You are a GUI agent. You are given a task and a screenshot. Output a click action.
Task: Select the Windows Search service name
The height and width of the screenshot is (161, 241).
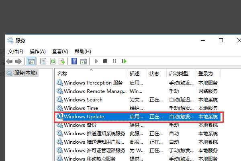pos(83,100)
